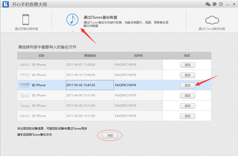Select the 2017-04-07 11:00:50 time cell
This screenshot has width=238, height=156.
point(90,64)
